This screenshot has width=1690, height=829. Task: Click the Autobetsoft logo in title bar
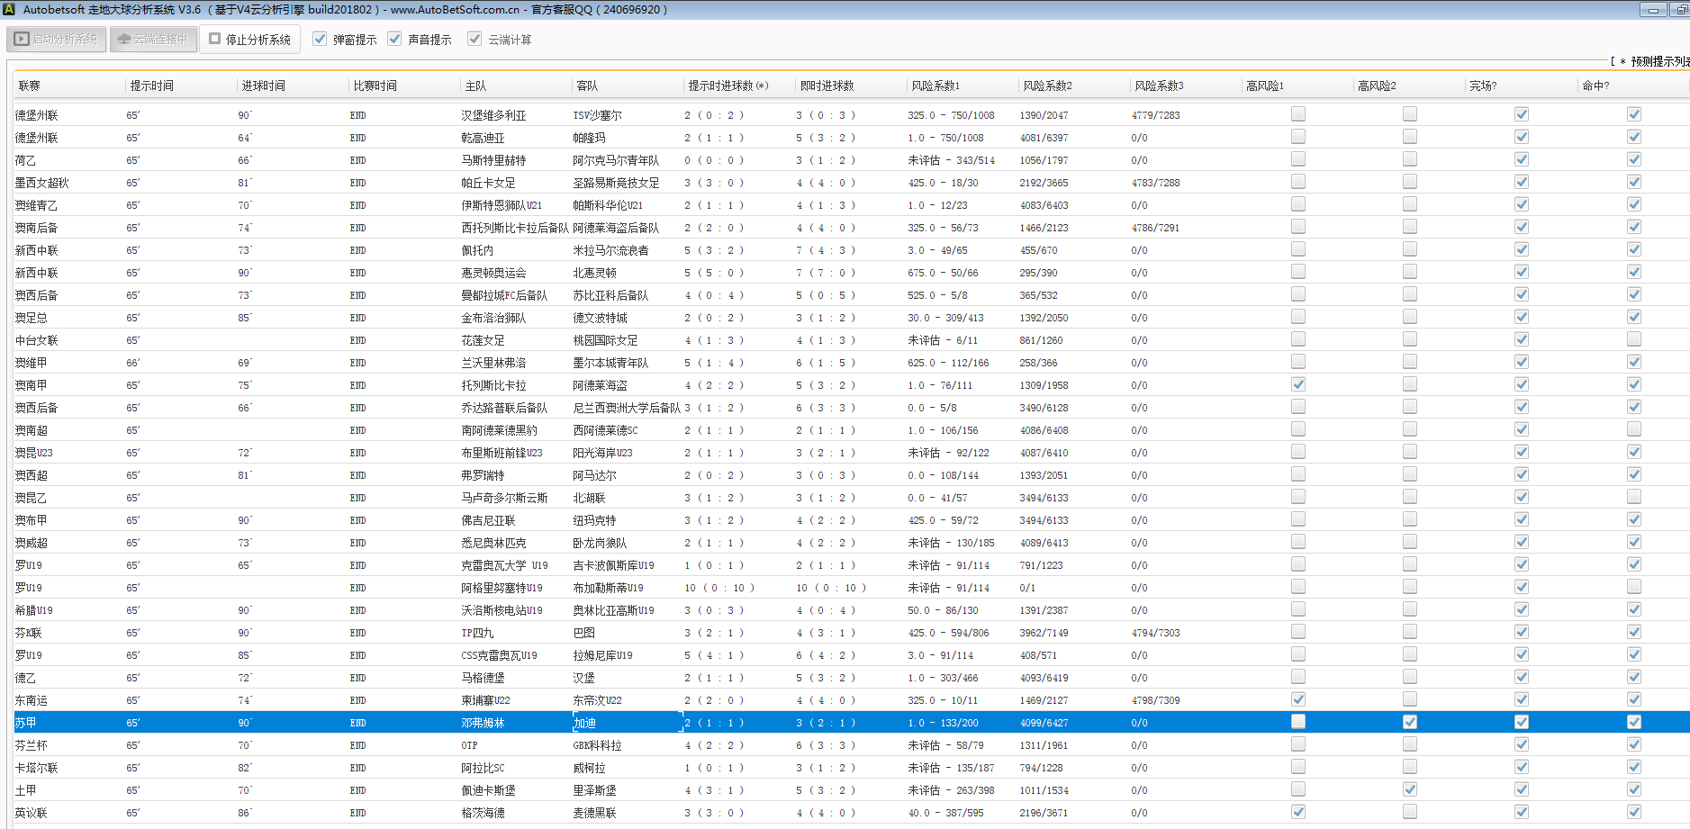click(9, 10)
